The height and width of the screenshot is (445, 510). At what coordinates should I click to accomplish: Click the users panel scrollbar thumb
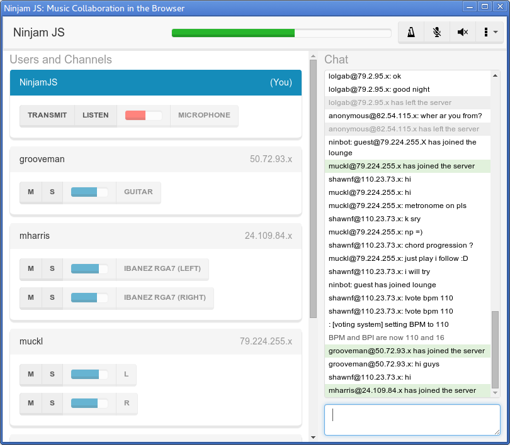click(x=313, y=189)
